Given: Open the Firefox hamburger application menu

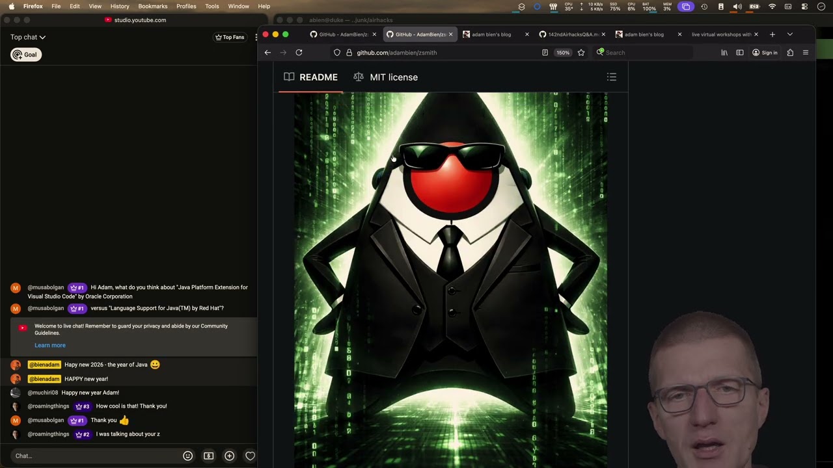Looking at the screenshot, I should 806,53.
